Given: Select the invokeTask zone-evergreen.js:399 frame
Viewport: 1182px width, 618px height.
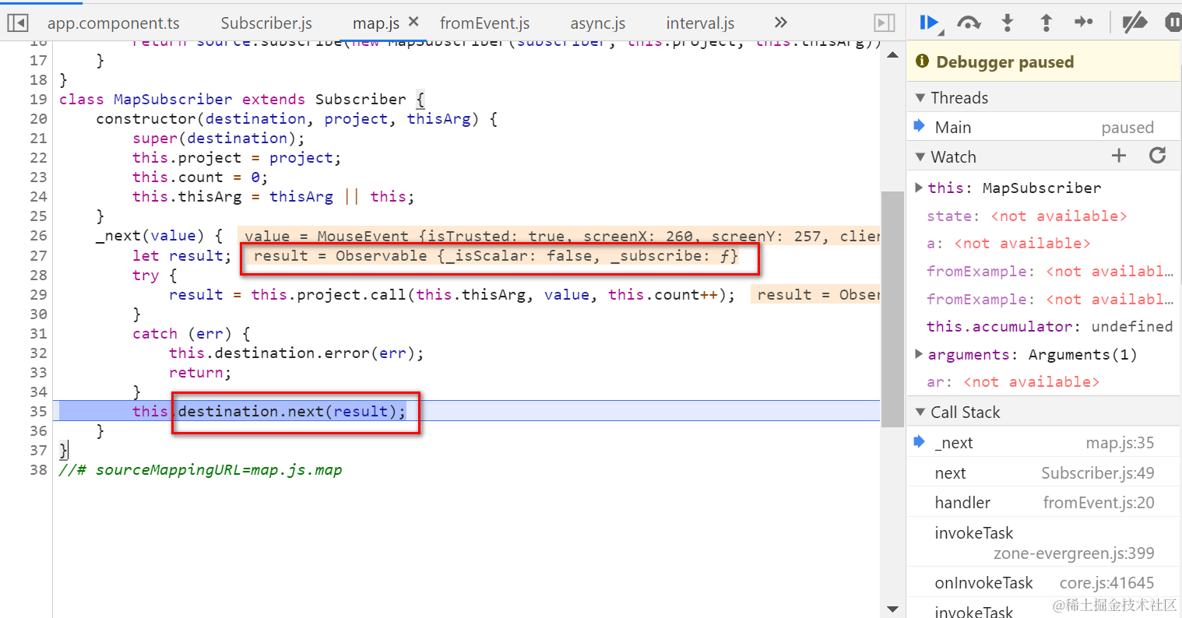Looking at the screenshot, I should [1043, 543].
